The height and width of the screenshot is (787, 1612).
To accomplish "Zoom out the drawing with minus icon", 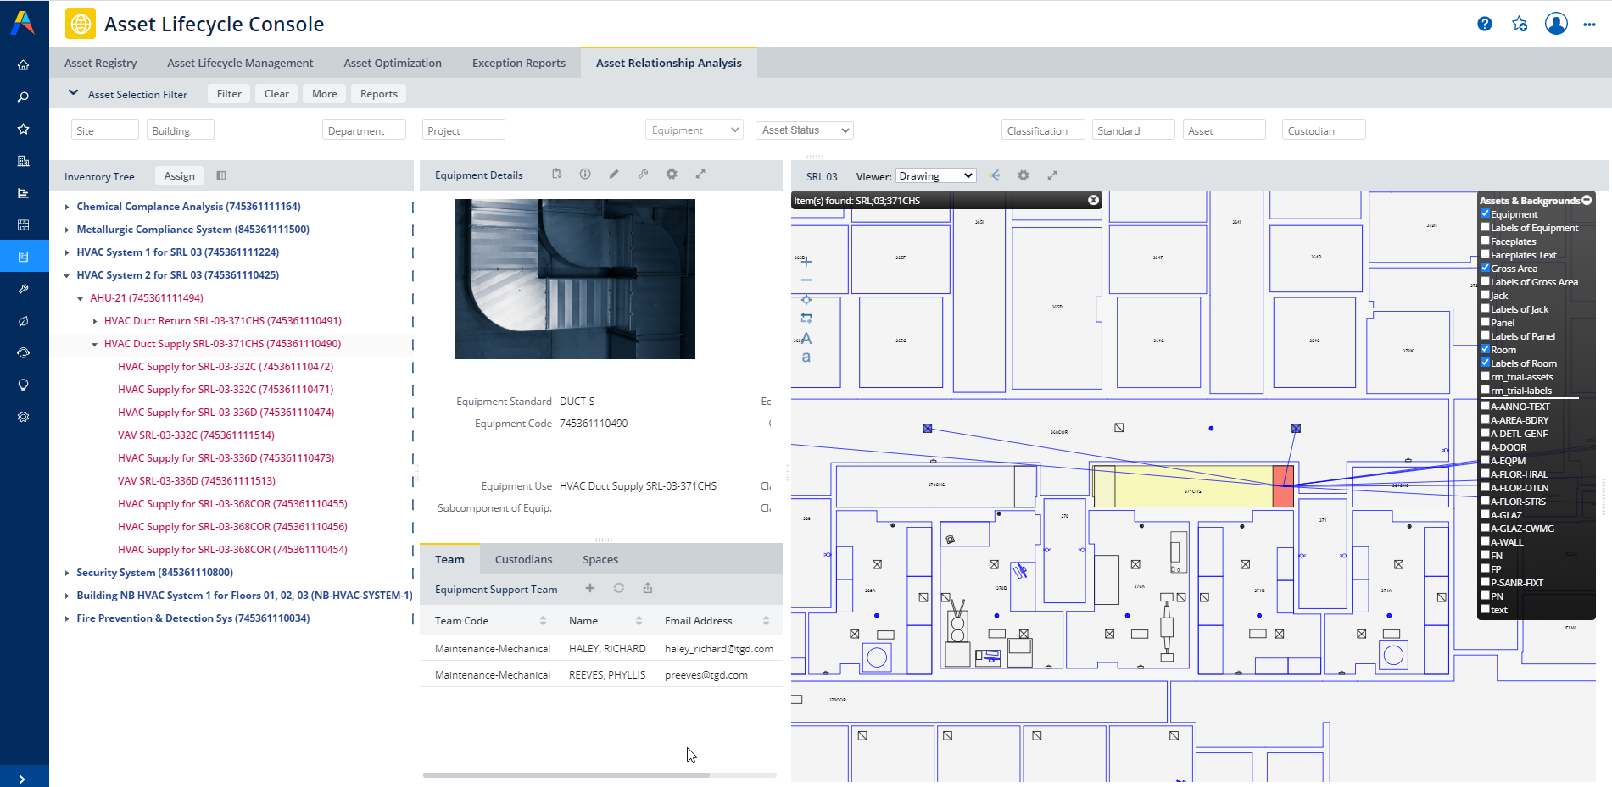I will pyautogui.click(x=806, y=280).
